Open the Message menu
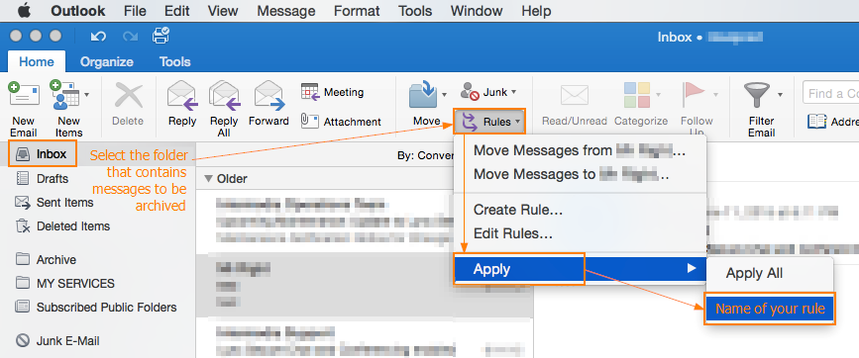The height and width of the screenshot is (358, 859). point(286,11)
